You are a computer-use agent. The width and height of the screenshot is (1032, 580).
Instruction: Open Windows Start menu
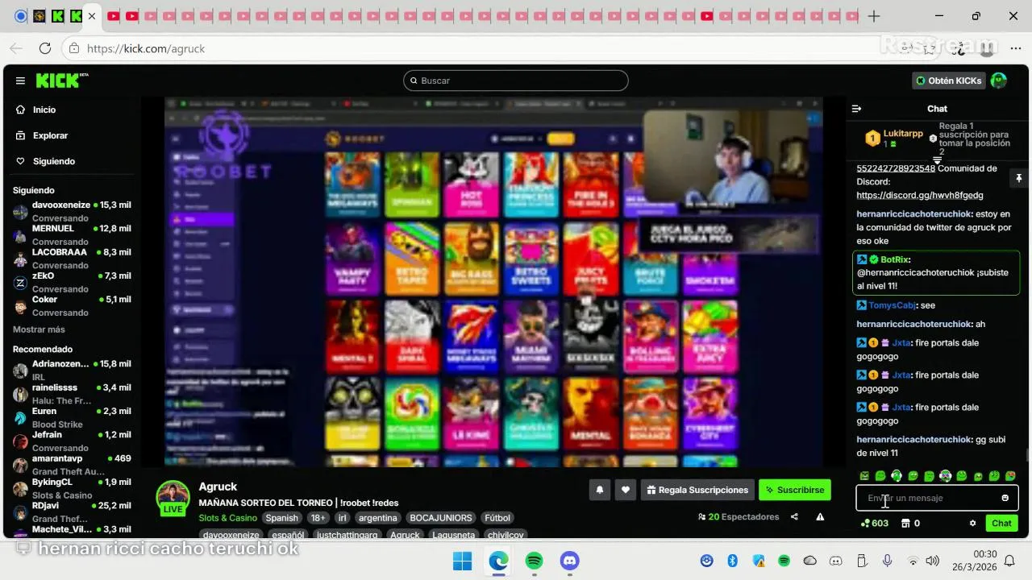tap(462, 561)
